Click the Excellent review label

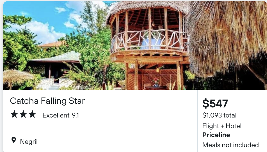tap(56, 115)
